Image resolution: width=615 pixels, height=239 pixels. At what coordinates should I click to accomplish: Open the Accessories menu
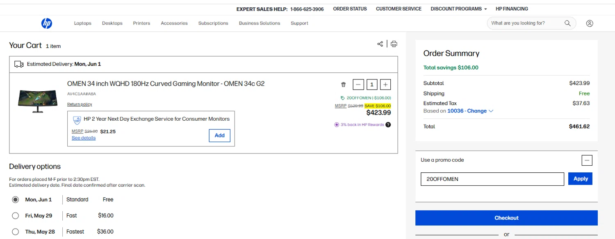click(174, 23)
